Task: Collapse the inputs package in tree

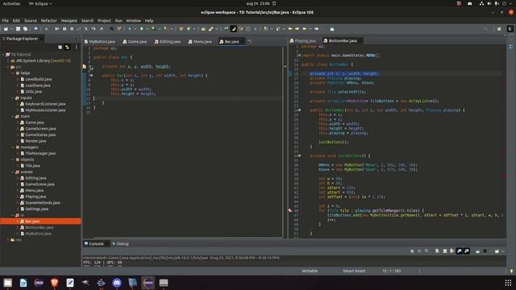Action: (x=13, y=97)
